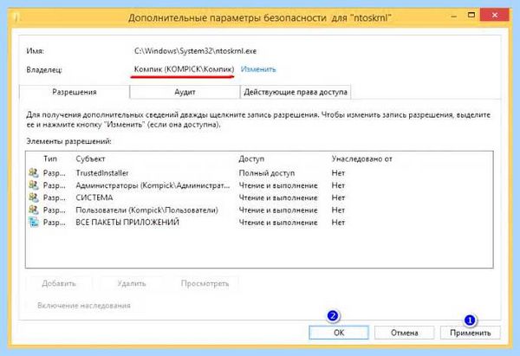Click the Отмена button
Screen dimensions: 520x356
(x=404, y=333)
